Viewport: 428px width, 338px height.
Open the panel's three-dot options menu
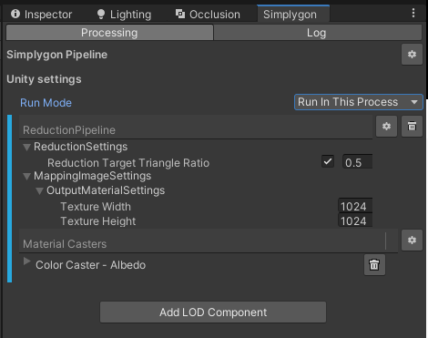pyautogui.click(x=413, y=13)
